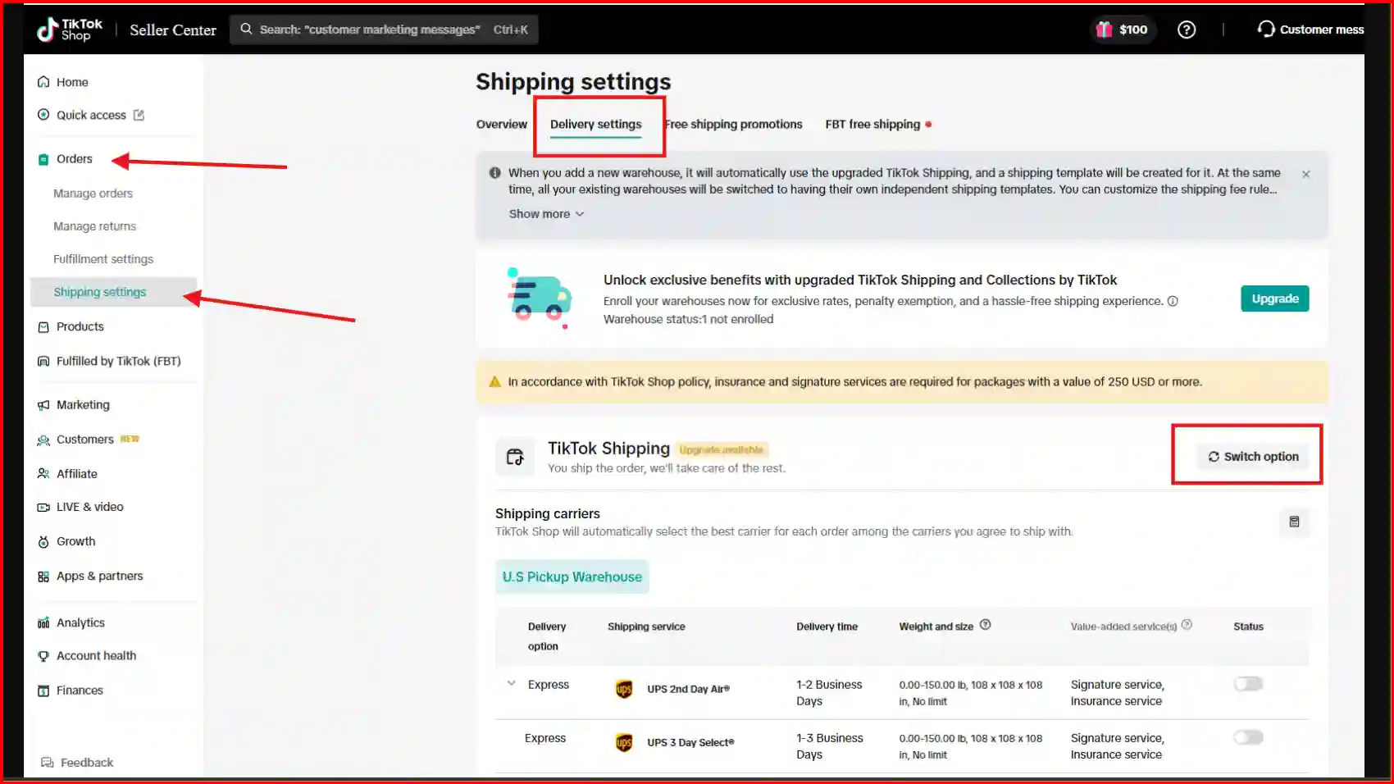This screenshot has height=784, width=1394.
Task: Click Weight and size help icon
Action: 986,625
